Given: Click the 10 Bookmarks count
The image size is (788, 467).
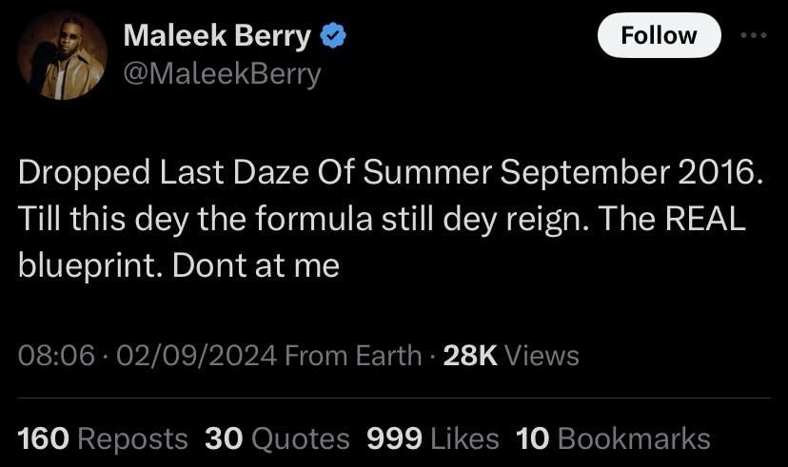Looking at the screenshot, I should click(613, 438).
